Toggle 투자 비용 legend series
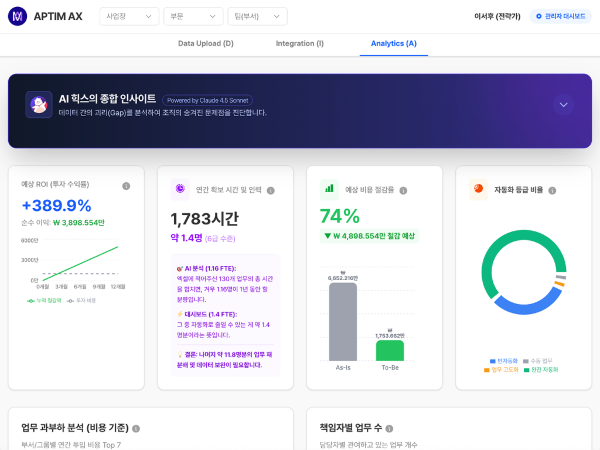 coord(81,301)
